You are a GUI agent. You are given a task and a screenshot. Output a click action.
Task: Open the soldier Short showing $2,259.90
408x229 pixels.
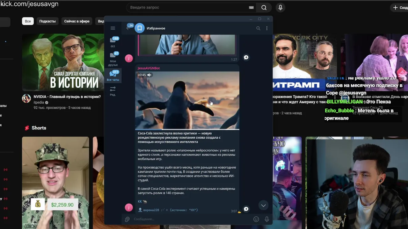coord(55,183)
